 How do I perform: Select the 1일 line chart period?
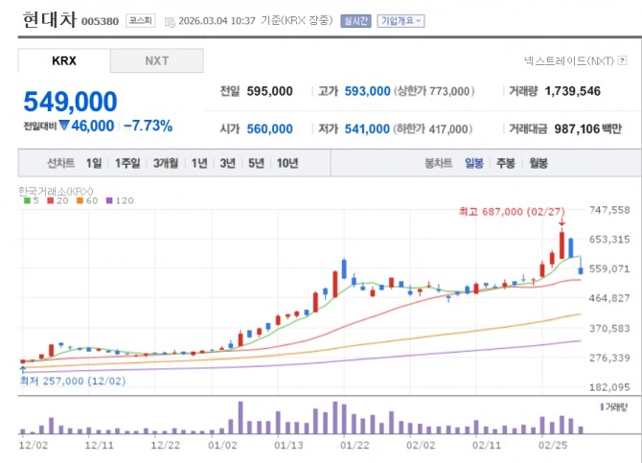click(94, 163)
